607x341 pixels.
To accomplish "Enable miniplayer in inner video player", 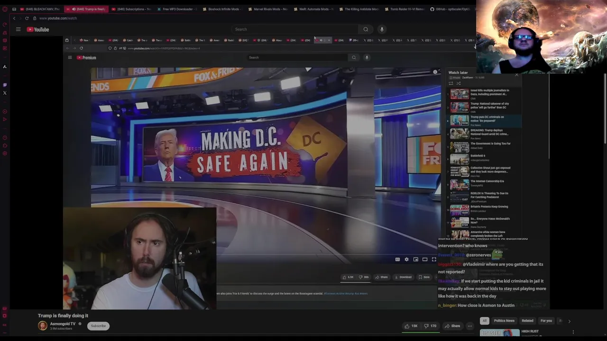I will pyautogui.click(x=415, y=260).
